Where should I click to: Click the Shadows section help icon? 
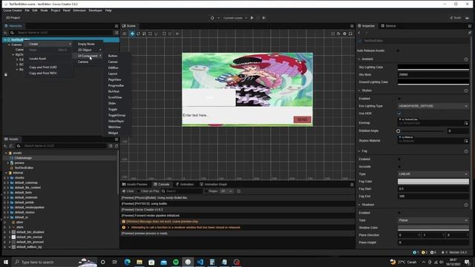pyautogui.click(x=466, y=205)
